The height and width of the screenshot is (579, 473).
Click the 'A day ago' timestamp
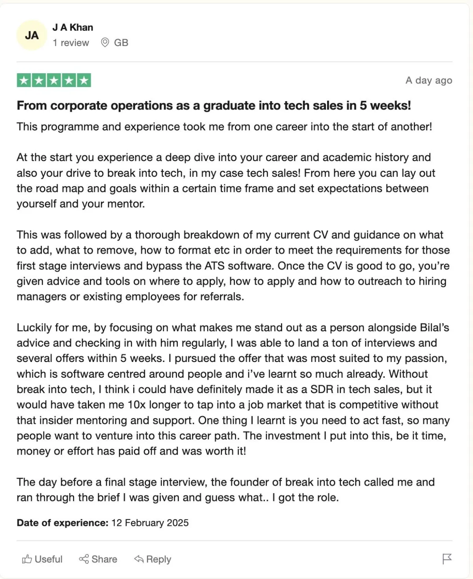tap(429, 80)
